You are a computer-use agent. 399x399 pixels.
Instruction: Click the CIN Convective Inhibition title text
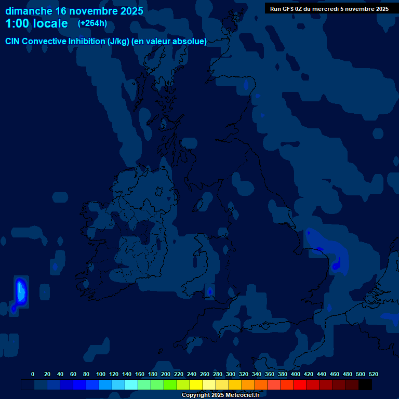point(106,42)
